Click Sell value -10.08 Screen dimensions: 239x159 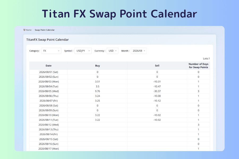pos(157,96)
